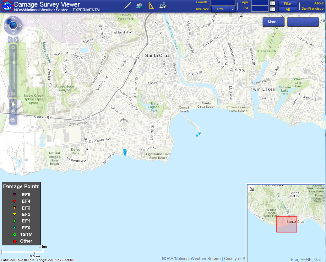326x262 pixels.
Task: Click the Damage Points legend title
Action: click(21, 186)
